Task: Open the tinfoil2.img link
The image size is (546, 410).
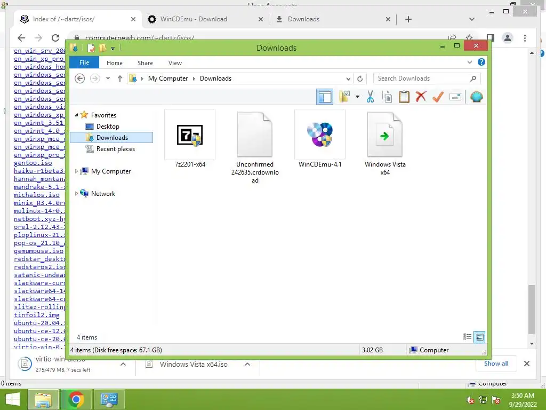Action: (x=37, y=315)
